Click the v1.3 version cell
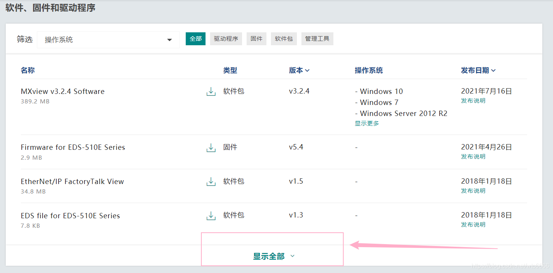 click(x=296, y=215)
